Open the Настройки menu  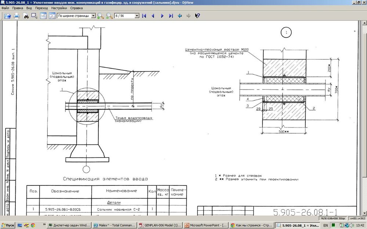(59, 8)
